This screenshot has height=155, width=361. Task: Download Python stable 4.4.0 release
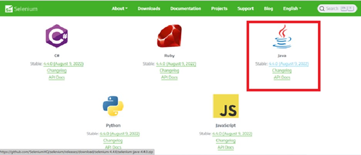tap(120, 133)
